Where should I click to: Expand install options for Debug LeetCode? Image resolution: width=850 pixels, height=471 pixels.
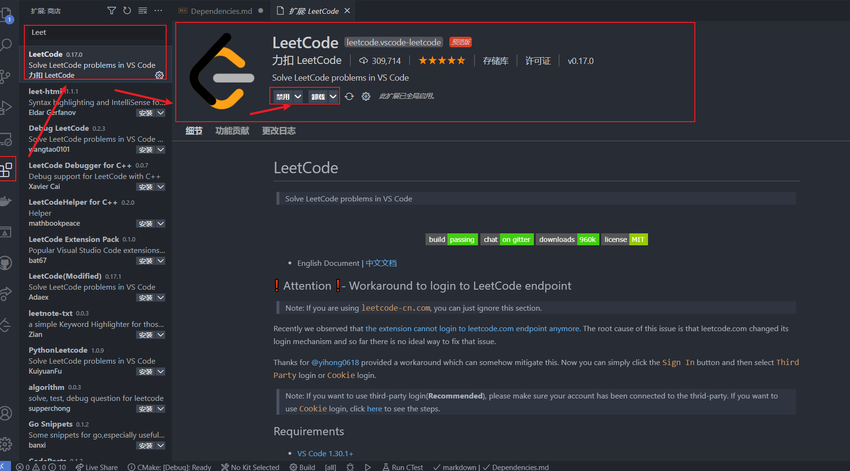(x=161, y=149)
